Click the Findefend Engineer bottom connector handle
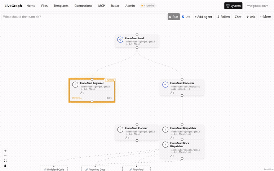 coord(92,101)
